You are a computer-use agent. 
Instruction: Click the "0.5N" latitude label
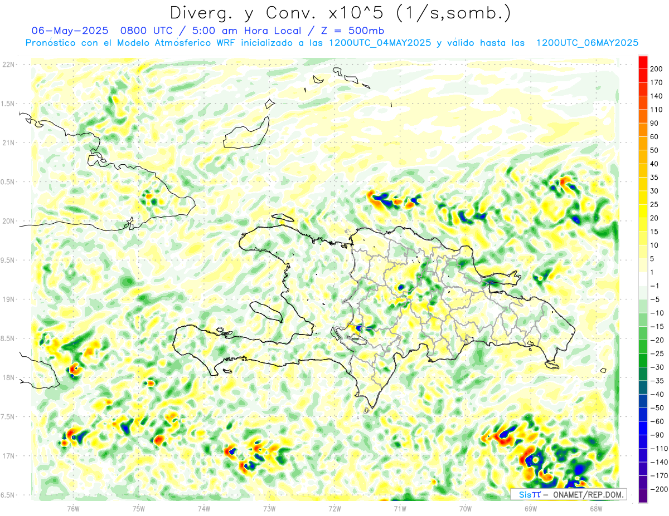[x=7, y=182]
